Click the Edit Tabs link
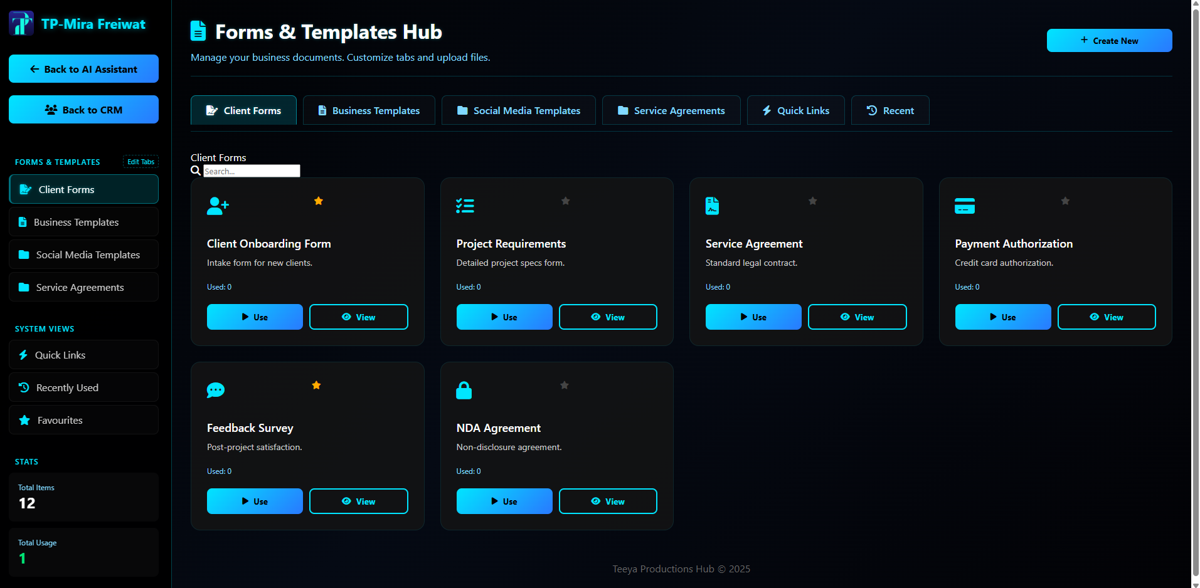 [140, 162]
